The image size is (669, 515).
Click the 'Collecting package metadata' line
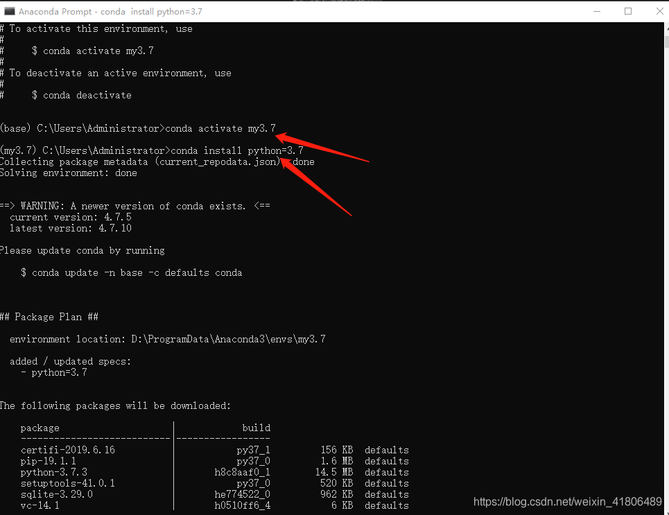click(x=157, y=162)
